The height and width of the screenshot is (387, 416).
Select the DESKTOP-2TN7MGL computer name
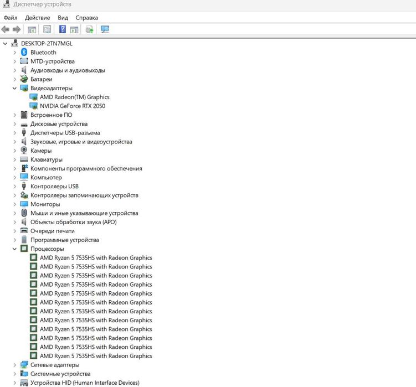pyautogui.click(x=47, y=44)
